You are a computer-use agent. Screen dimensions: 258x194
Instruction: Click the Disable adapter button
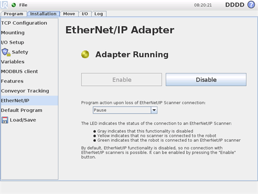pos(206,80)
